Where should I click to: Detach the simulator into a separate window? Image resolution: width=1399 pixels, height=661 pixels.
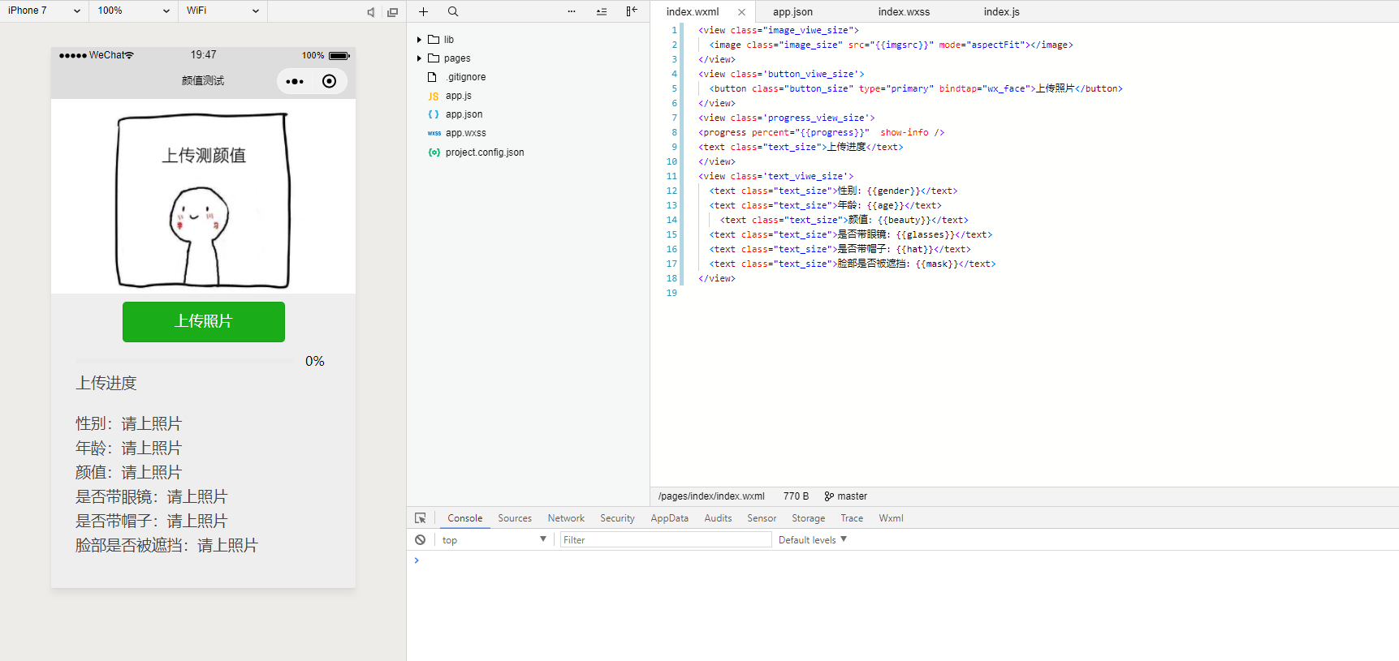393,12
